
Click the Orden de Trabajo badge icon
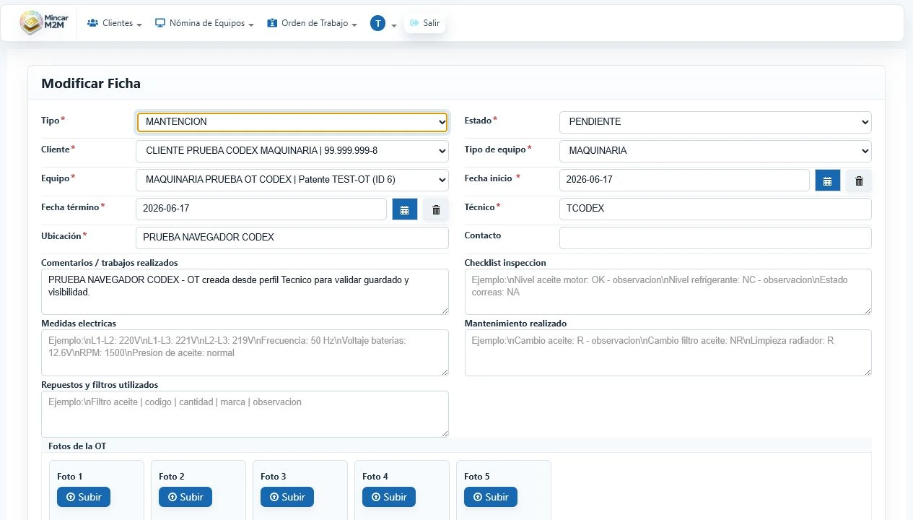click(272, 23)
